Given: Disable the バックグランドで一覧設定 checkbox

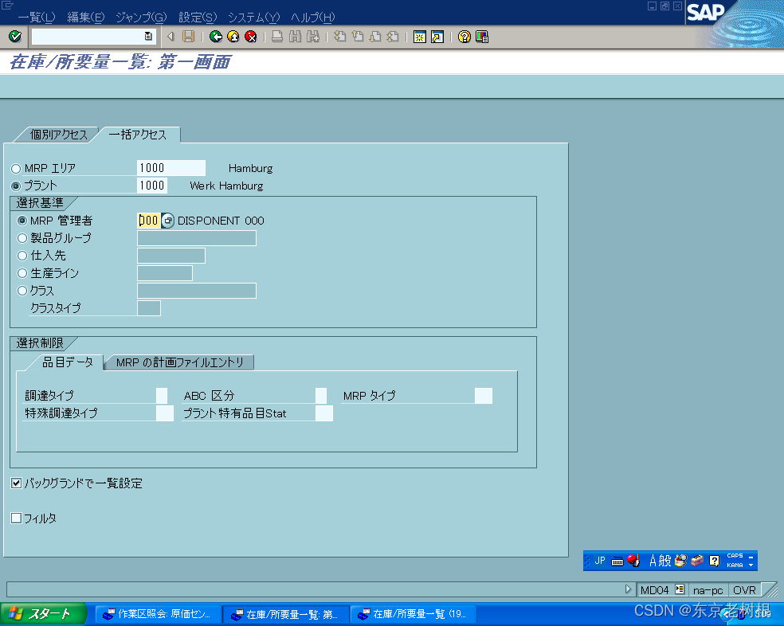Looking at the screenshot, I should (16, 483).
